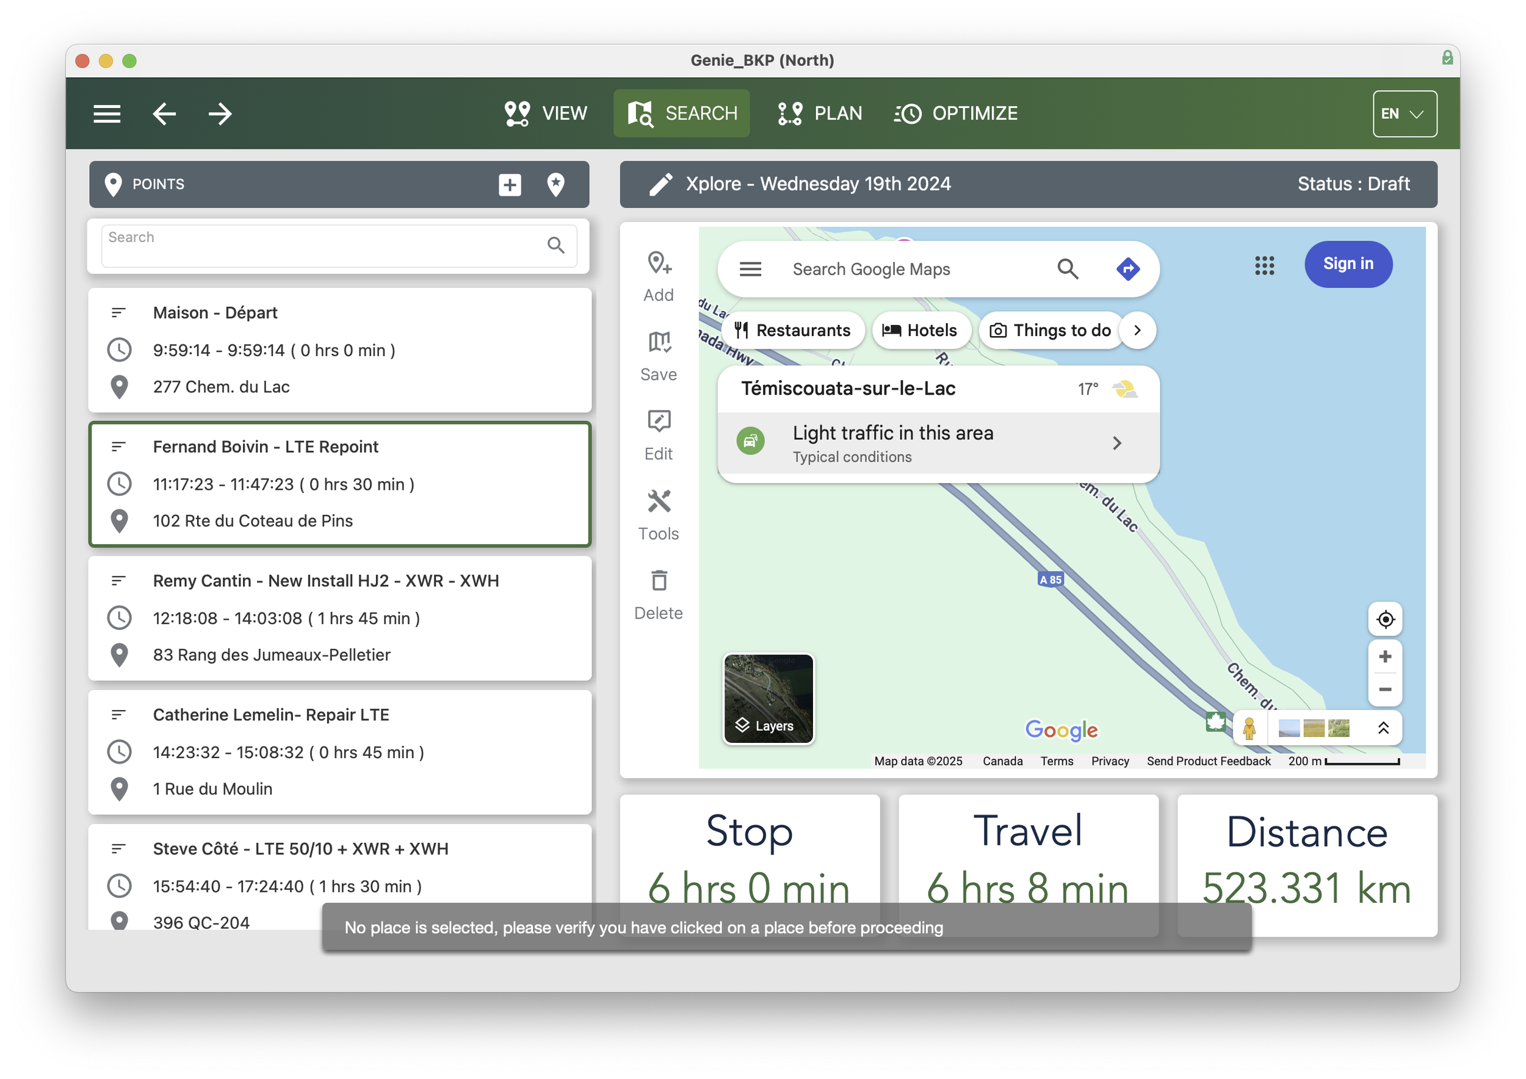Open the Tools wrench icon
Image resolution: width=1526 pixels, height=1079 pixels.
[658, 503]
